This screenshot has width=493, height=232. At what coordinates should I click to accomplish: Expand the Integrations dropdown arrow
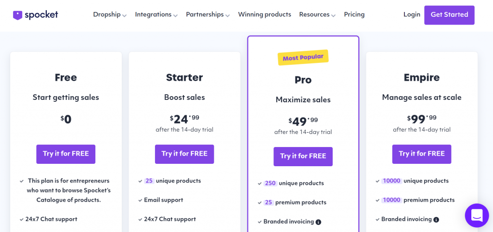(175, 16)
